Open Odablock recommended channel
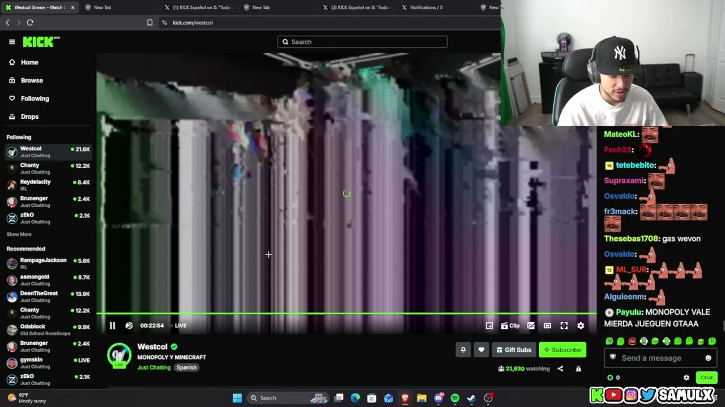 [48, 330]
